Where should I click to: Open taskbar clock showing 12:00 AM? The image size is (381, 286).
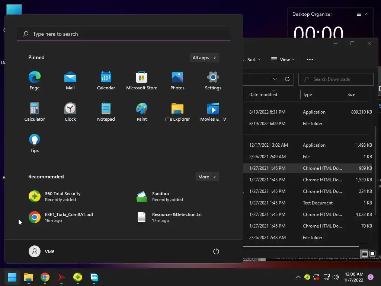pyautogui.click(x=354, y=277)
